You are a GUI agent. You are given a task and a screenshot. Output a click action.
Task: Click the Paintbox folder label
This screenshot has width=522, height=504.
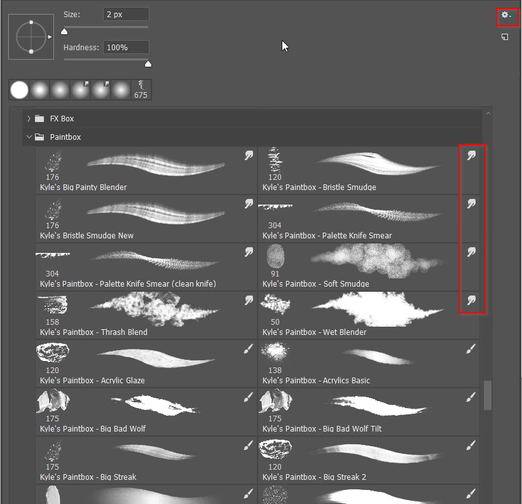(65, 137)
